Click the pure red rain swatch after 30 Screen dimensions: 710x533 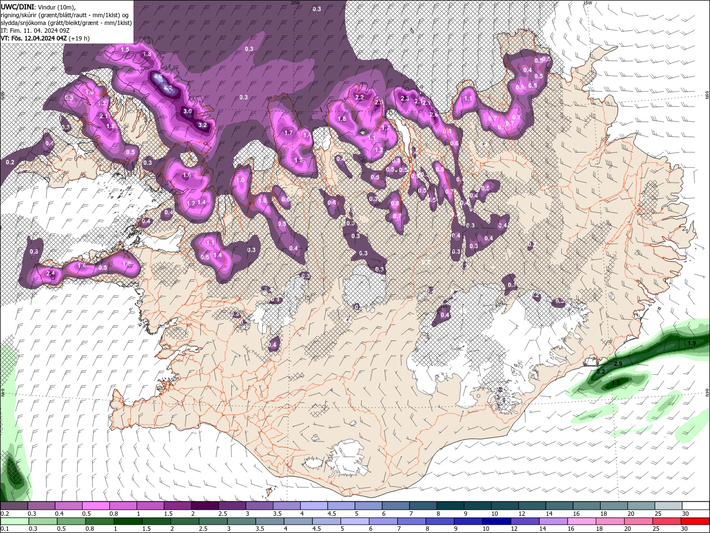pyautogui.click(x=696, y=521)
